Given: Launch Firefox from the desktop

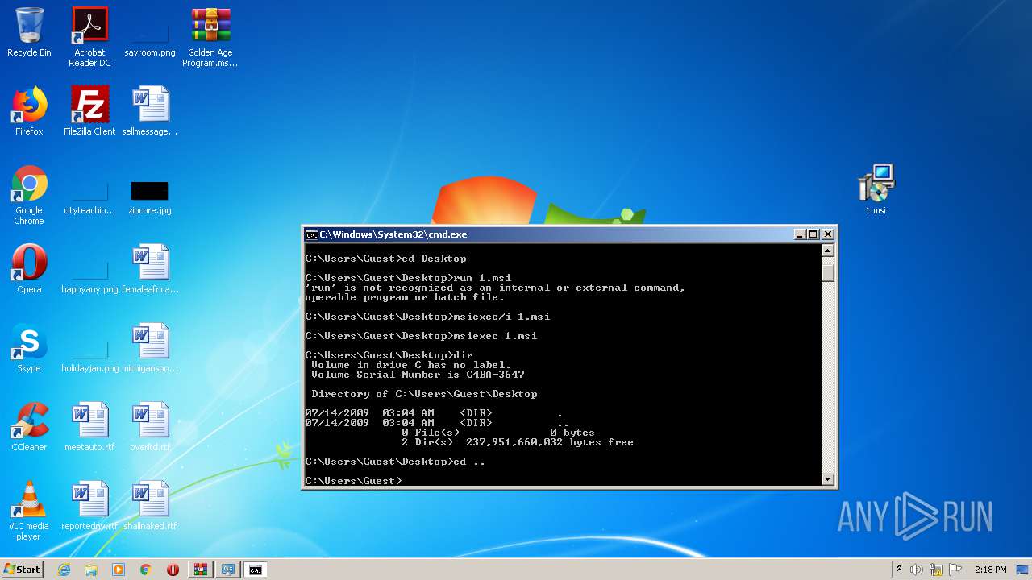Looking at the screenshot, I should point(29,111).
